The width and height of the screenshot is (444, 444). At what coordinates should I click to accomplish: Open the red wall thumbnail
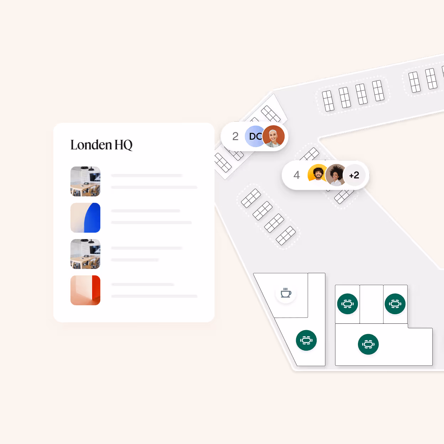coord(85,290)
